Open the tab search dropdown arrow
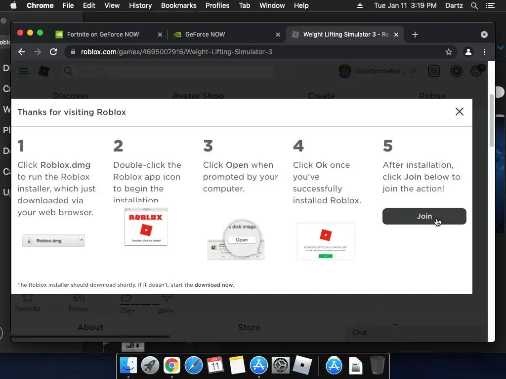This screenshot has width=506, height=379. click(x=484, y=35)
